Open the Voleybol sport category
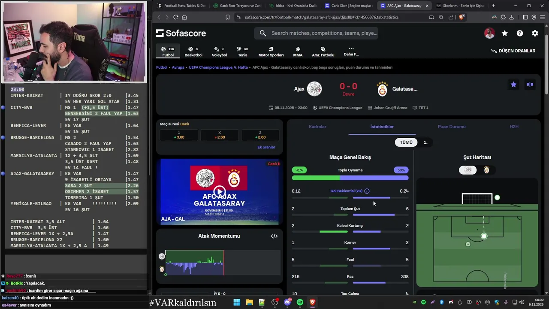 tap(219, 51)
